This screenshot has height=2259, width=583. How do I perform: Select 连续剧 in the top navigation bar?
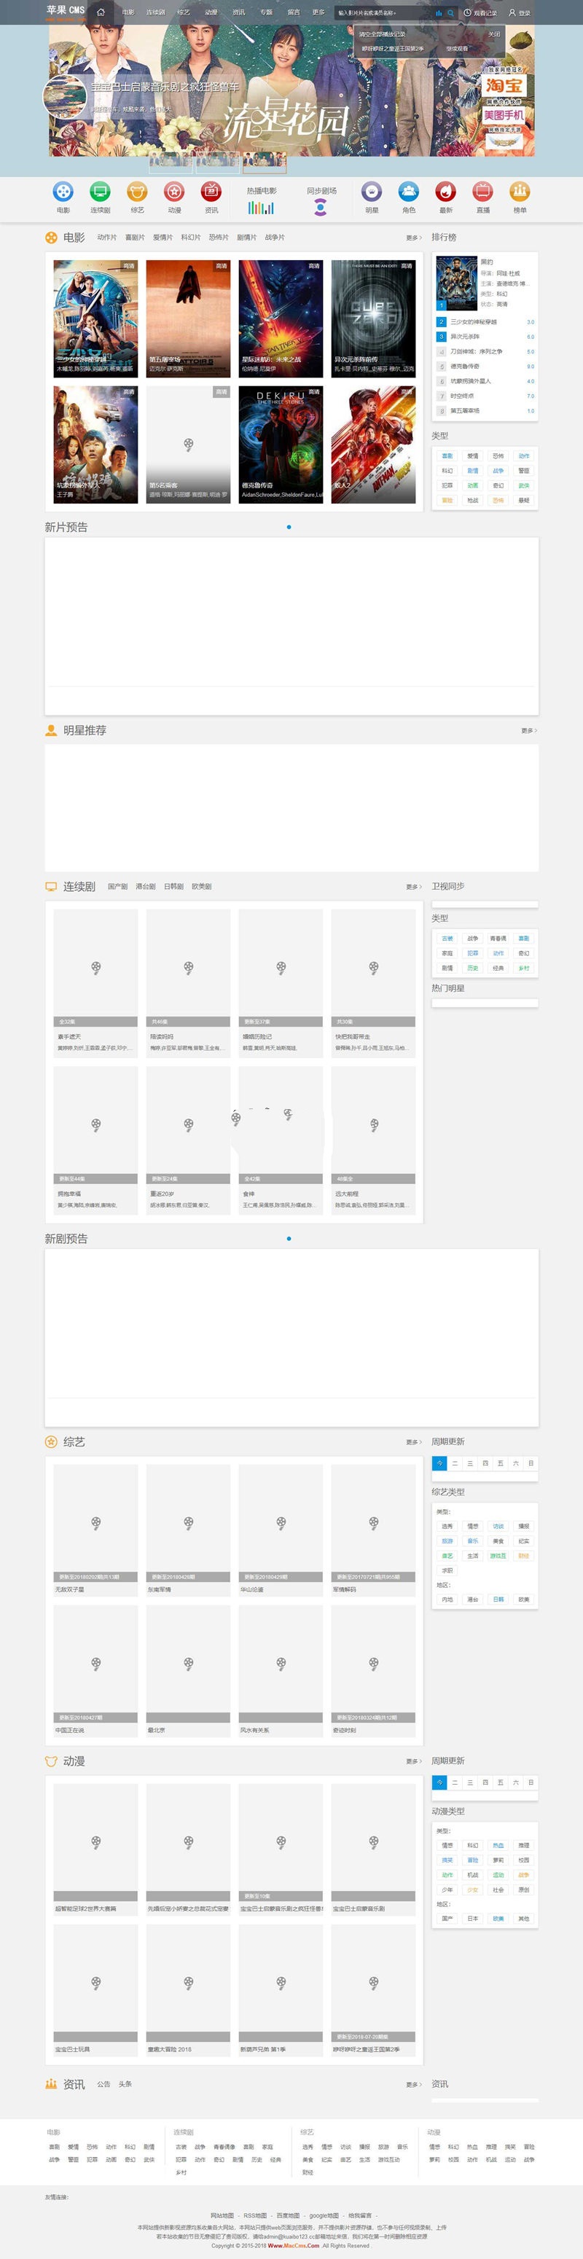click(x=155, y=12)
